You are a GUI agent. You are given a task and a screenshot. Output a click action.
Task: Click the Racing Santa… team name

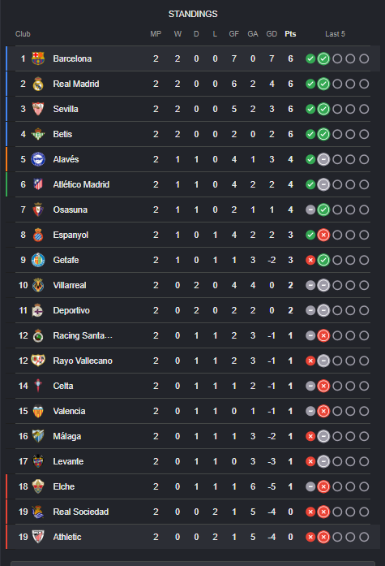(83, 335)
